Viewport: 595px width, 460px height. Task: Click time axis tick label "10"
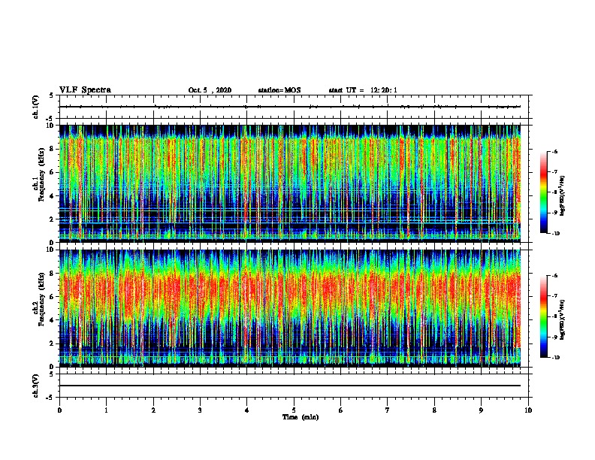tap(528, 410)
